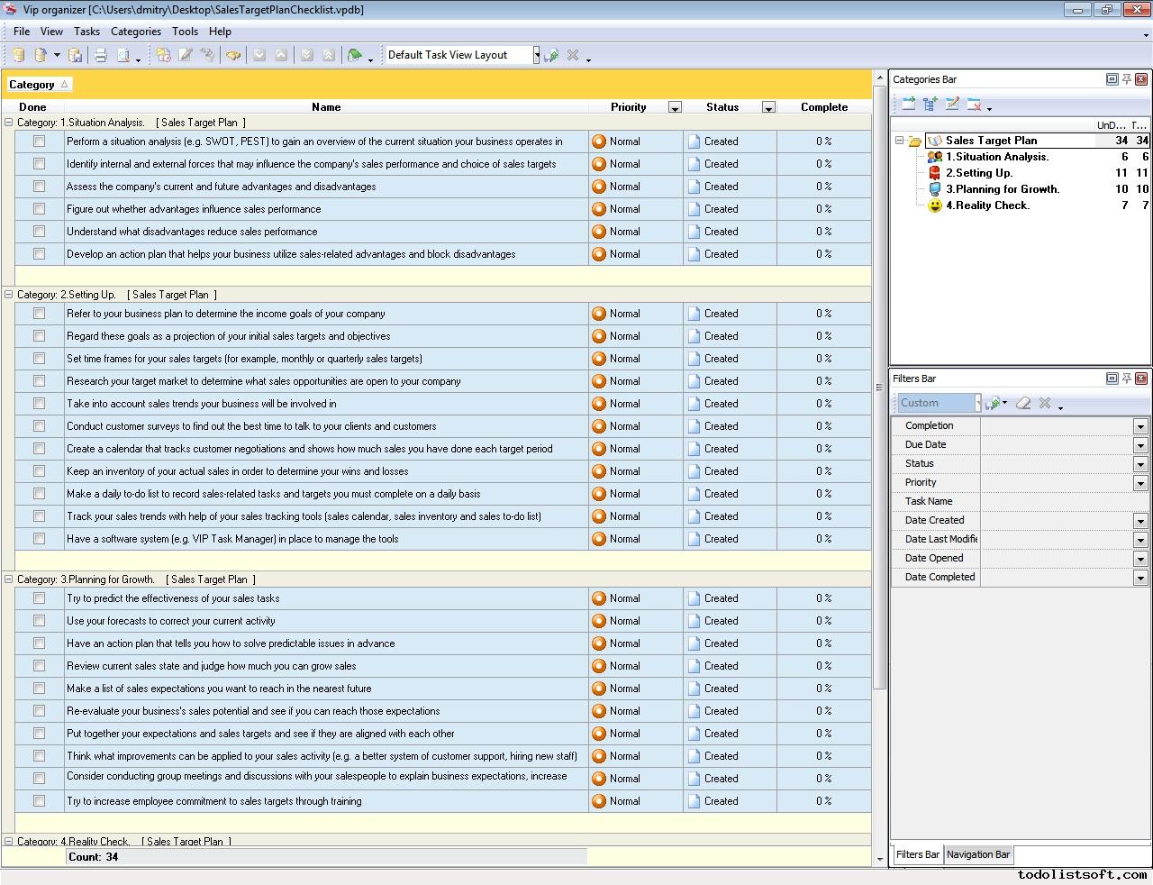Click the New Category icon in Categories Bar

pyautogui.click(x=908, y=105)
